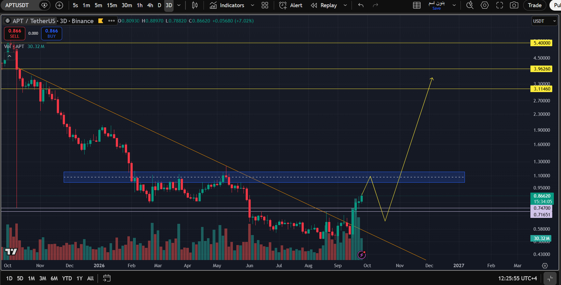Toggle the yellow flag on the symbol legend
Viewport: 561px width, 285px height.
tap(100, 21)
